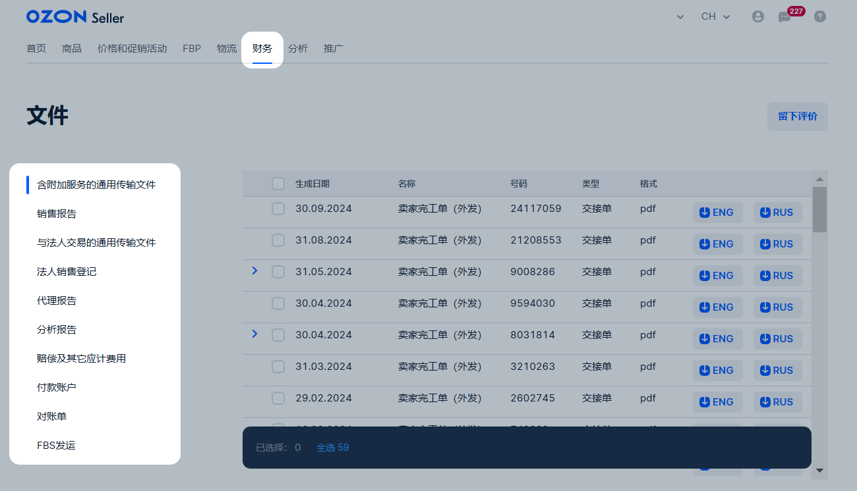The width and height of the screenshot is (857, 491).
Task: Click the 类型 column header
Action: click(x=591, y=184)
